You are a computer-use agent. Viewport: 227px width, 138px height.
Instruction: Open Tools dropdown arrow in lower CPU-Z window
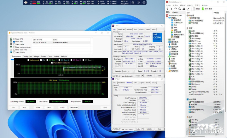143,129
